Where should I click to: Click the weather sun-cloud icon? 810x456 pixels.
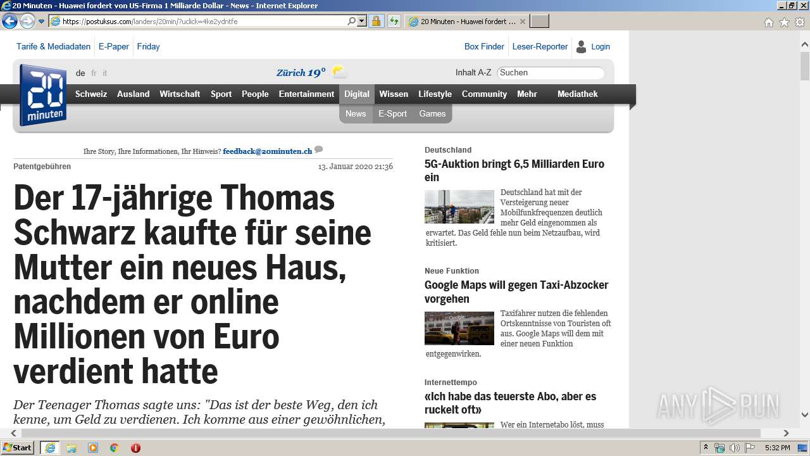click(339, 72)
